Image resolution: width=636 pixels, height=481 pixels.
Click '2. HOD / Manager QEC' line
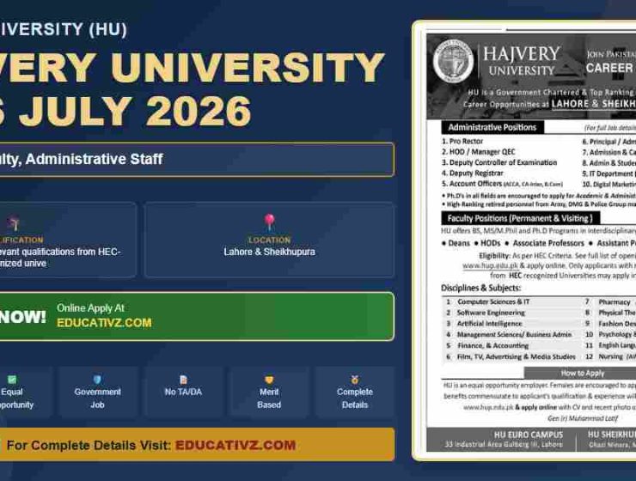(x=479, y=152)
